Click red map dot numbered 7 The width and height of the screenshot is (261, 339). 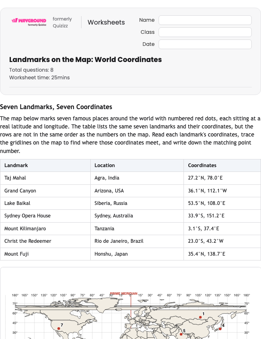pyautogui.click(x=59, y=329)
